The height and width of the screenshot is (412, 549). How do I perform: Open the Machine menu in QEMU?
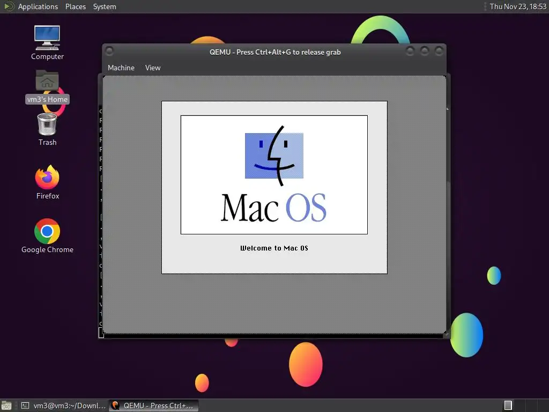click(121, 68)
